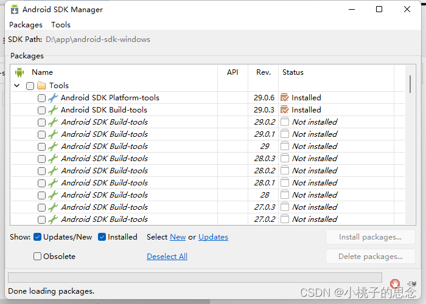The width and height of the screenshot is (426, 304).
Task: Open the Packages menu
Action: point(26,25)
